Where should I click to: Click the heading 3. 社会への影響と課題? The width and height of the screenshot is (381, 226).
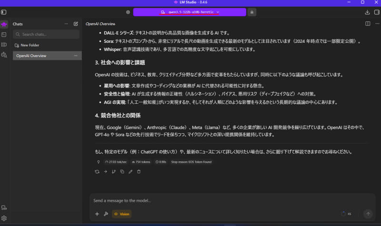120,63
